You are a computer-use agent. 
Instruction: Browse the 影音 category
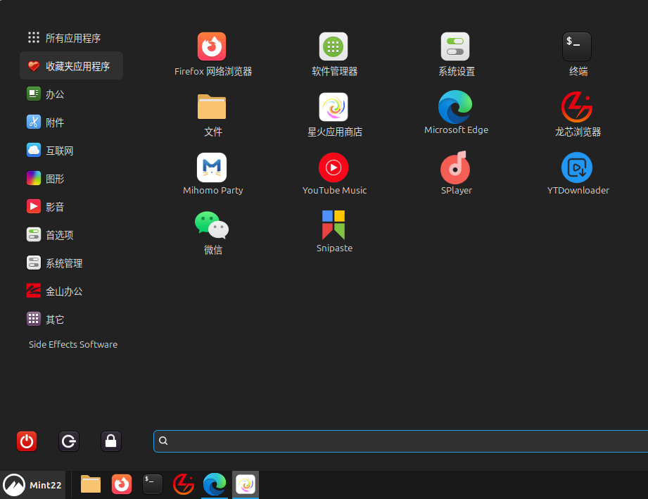(72, 207)
